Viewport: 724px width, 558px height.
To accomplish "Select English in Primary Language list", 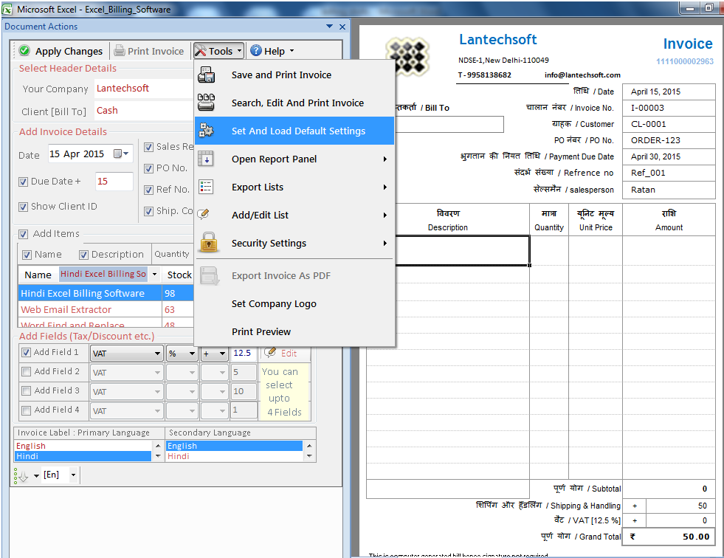I will click(x=83, y=446).
